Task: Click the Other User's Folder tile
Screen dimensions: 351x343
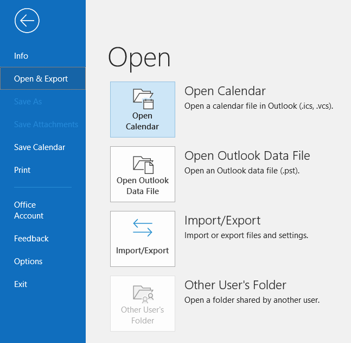Action: (x=143, y=303)
